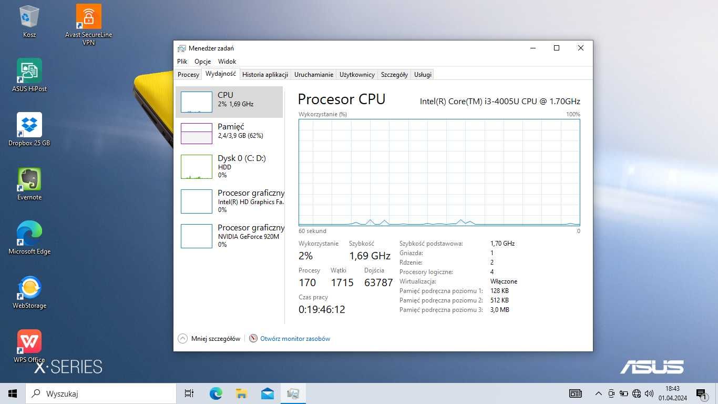Open Microsoft Edge desktop shortcut
This screenshot has width=718, height=404.
[x=29, y=238]
